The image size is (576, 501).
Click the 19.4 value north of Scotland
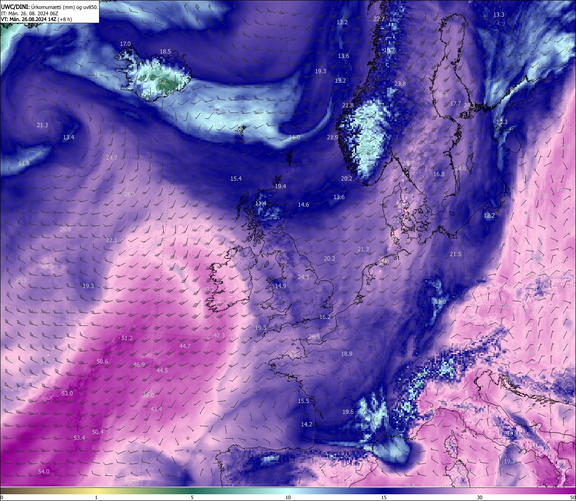[280, 186]
